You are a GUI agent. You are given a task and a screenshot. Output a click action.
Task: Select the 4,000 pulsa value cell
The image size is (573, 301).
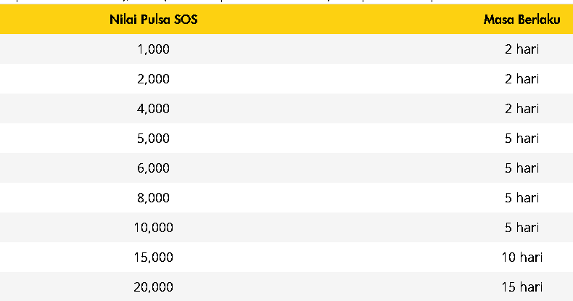click(x=154, y=109)
